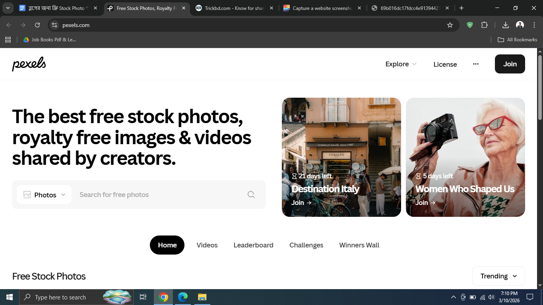This screenshot has width=543, height=305.
Task: Click the Chrome icon on the taskbar
Action: [x=163, y=297]
